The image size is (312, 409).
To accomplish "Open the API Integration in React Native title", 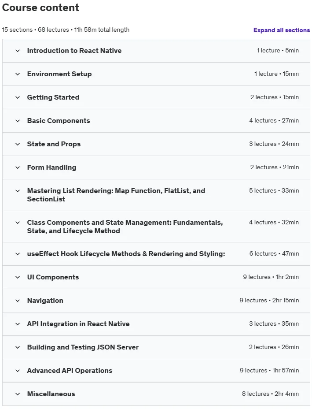I will [78, 324].
